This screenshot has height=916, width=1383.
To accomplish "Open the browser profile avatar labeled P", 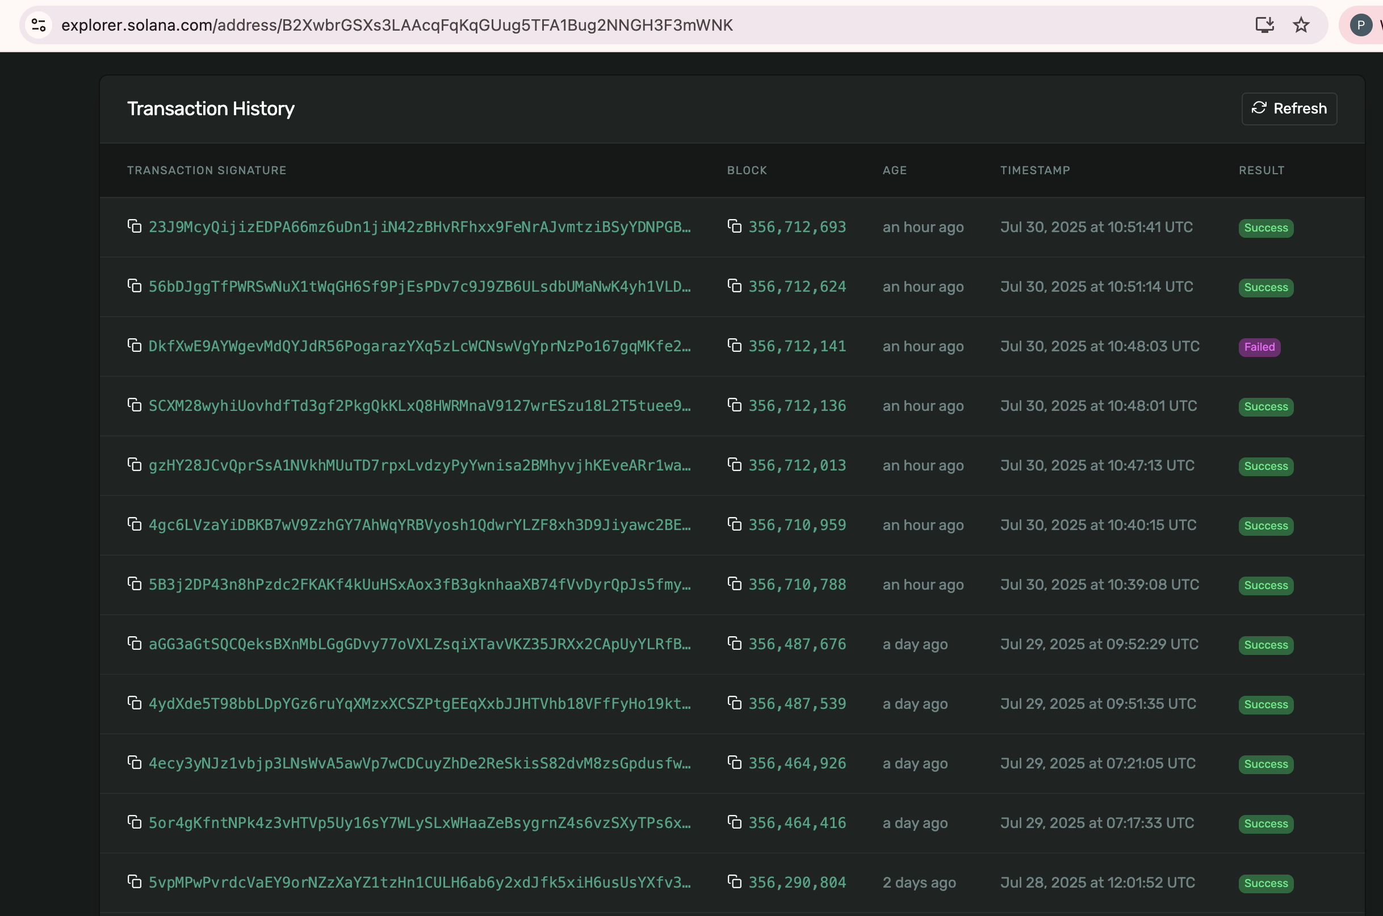I will pos(1361,25).
